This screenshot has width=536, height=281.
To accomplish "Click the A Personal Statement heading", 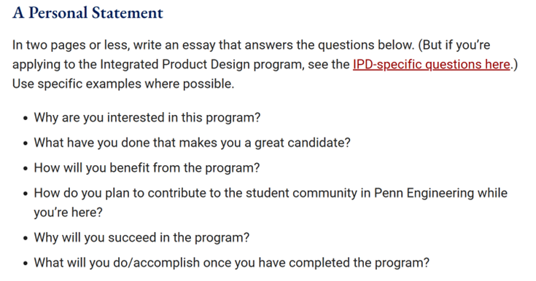I will click(x=88, y=13).
